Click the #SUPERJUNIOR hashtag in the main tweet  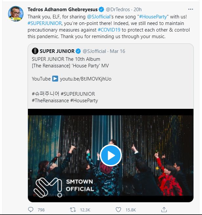click(46, 23)
